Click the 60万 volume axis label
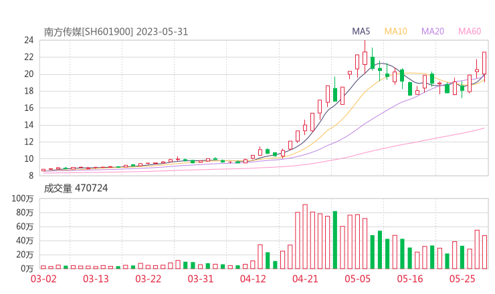Screen dimensions: 495x294 (x=25, y=227)
